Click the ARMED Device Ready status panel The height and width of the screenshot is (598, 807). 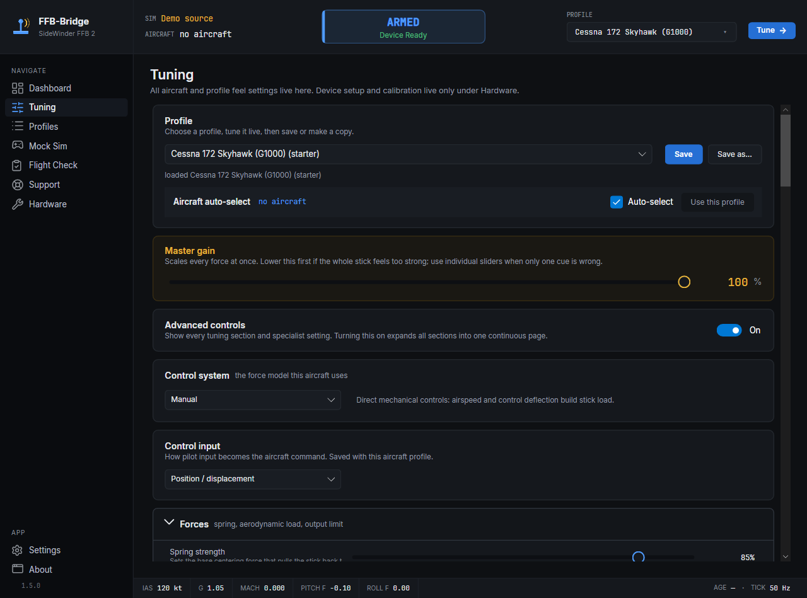coord(403,26)
